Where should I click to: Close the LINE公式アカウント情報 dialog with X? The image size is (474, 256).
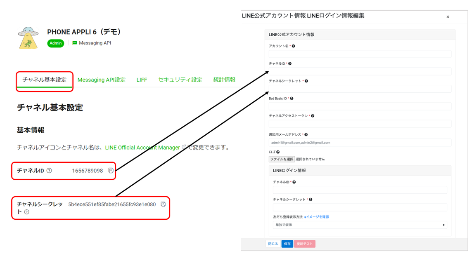(448, 17)
